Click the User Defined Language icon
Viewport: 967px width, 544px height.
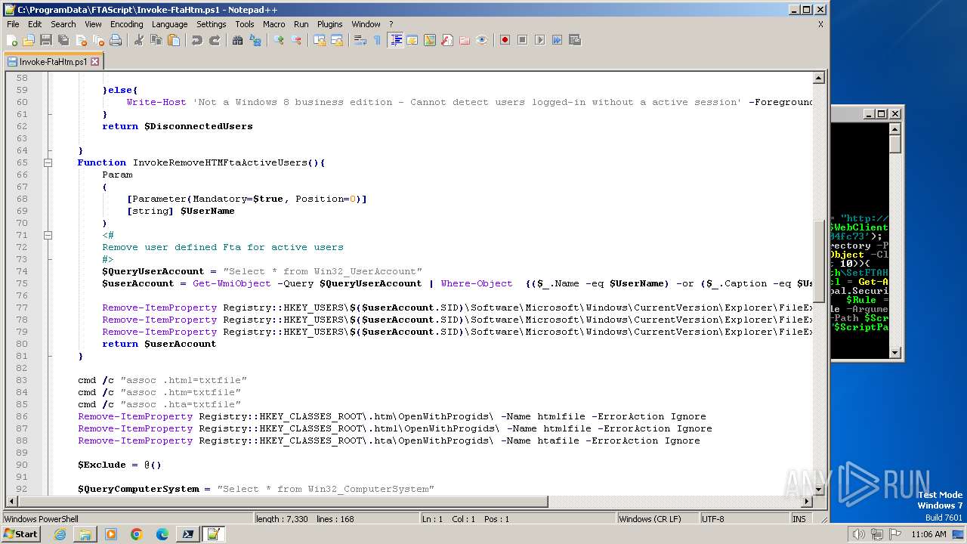(x=412, y=40)
